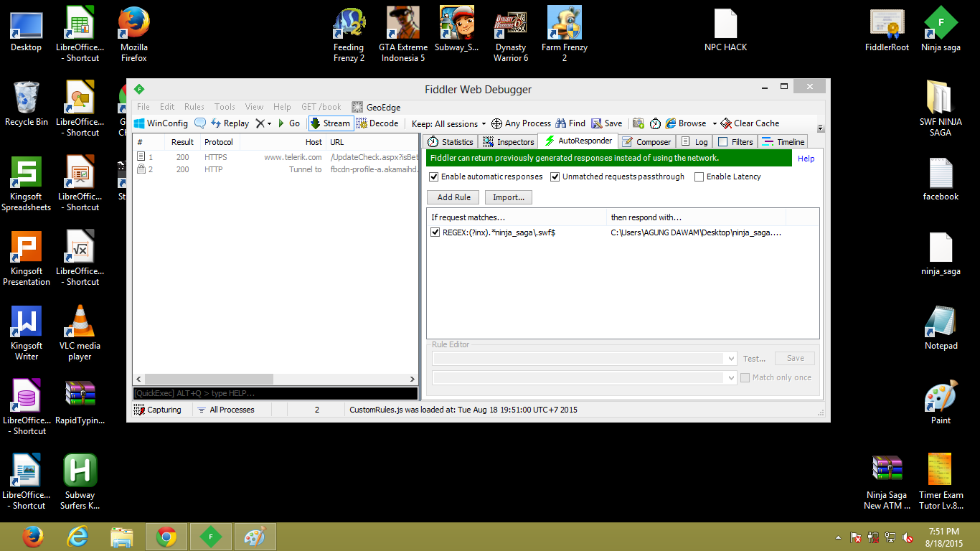Screen dimensions: 980x551
Task: Open the Tools menu
Action: tap(225, 107)
